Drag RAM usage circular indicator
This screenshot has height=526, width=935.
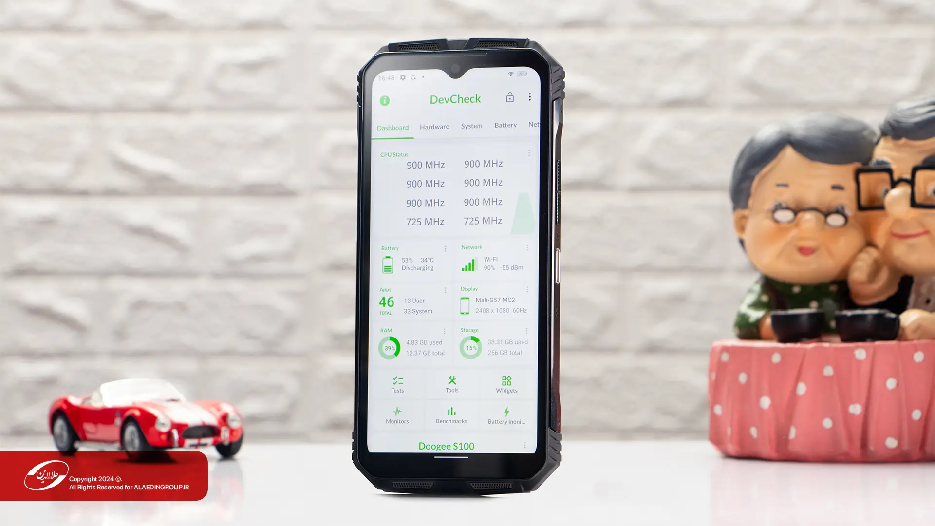(388, 347)
